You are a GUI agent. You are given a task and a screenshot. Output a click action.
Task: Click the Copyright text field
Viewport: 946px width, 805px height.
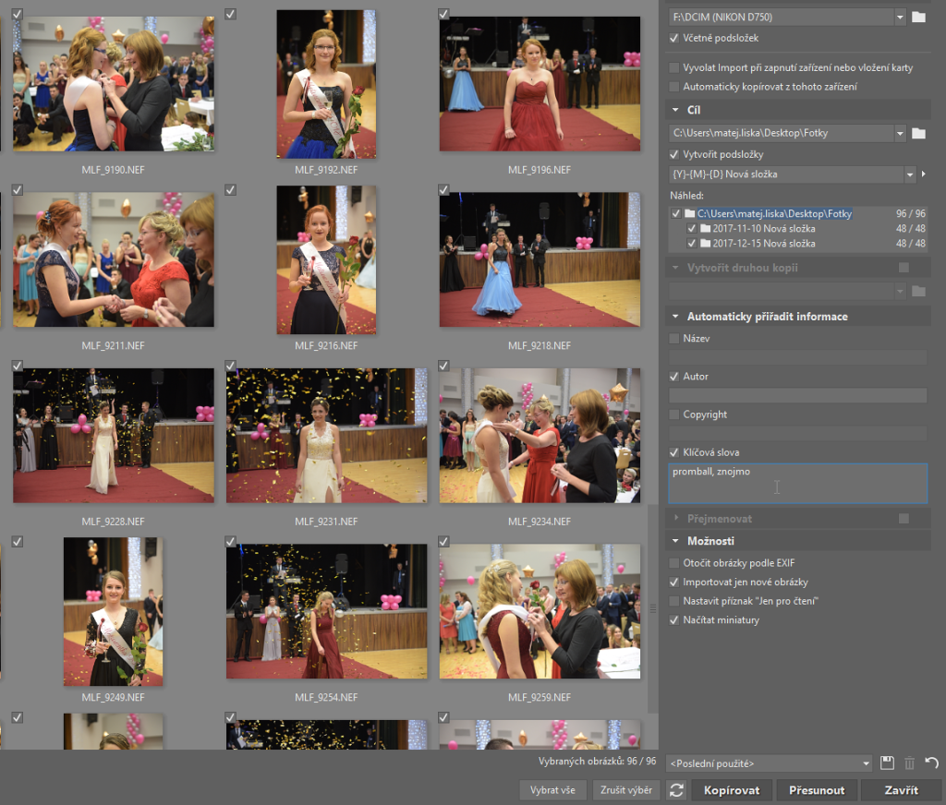(797, 433)
